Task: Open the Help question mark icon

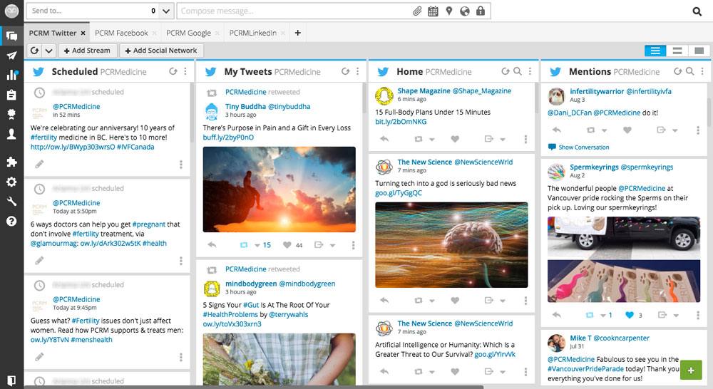Action: (x=11, y=221)
